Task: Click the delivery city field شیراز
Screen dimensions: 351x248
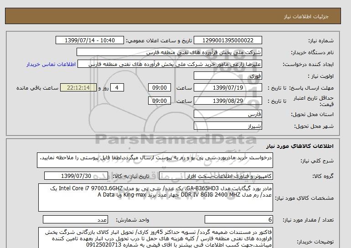Action: pos(227,126)
